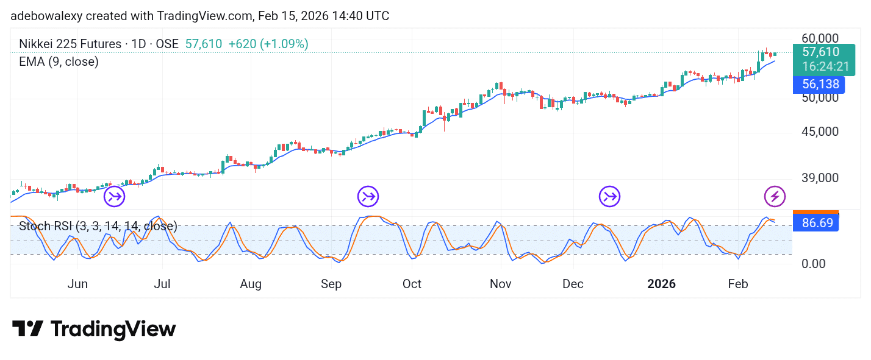Select the green 57,610 price label
871x360 pixels.
(x=820, y=52)
